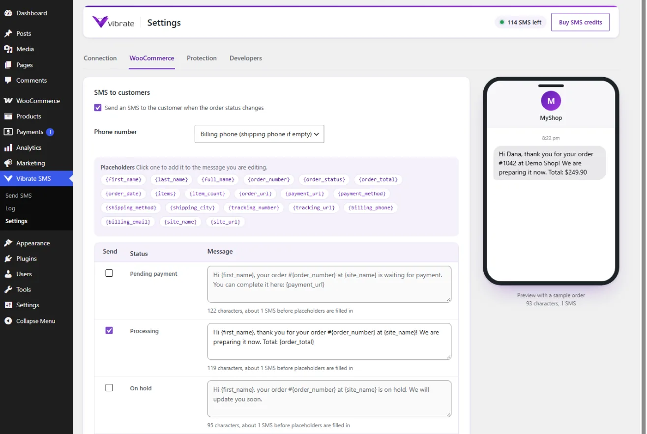Screen dimensions: 647x434
Task: Insert the {billing_phone} placeholder
Action: (371, 207)
